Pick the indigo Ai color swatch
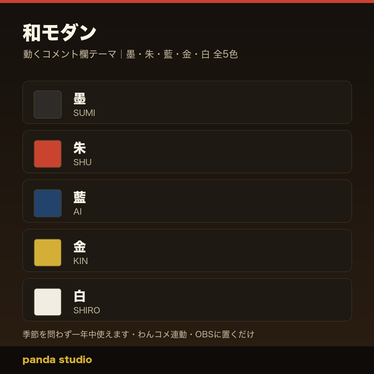Screen dimensions: 374x374 [48, 203]
